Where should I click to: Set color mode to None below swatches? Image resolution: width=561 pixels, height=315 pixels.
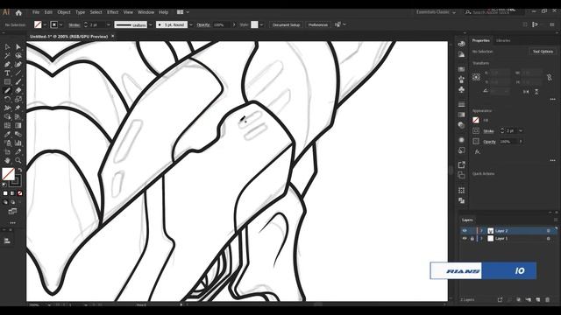click(19, 193)
